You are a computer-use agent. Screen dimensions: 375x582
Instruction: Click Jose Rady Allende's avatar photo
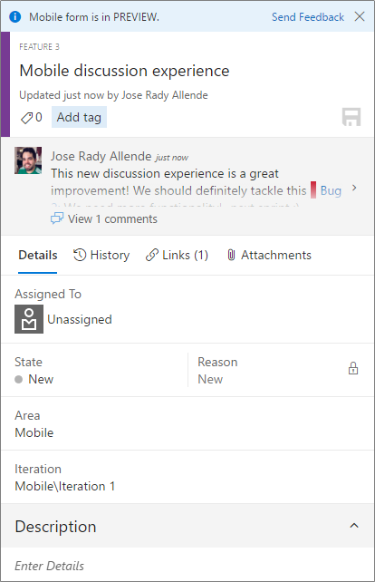(x=28, y=160)
